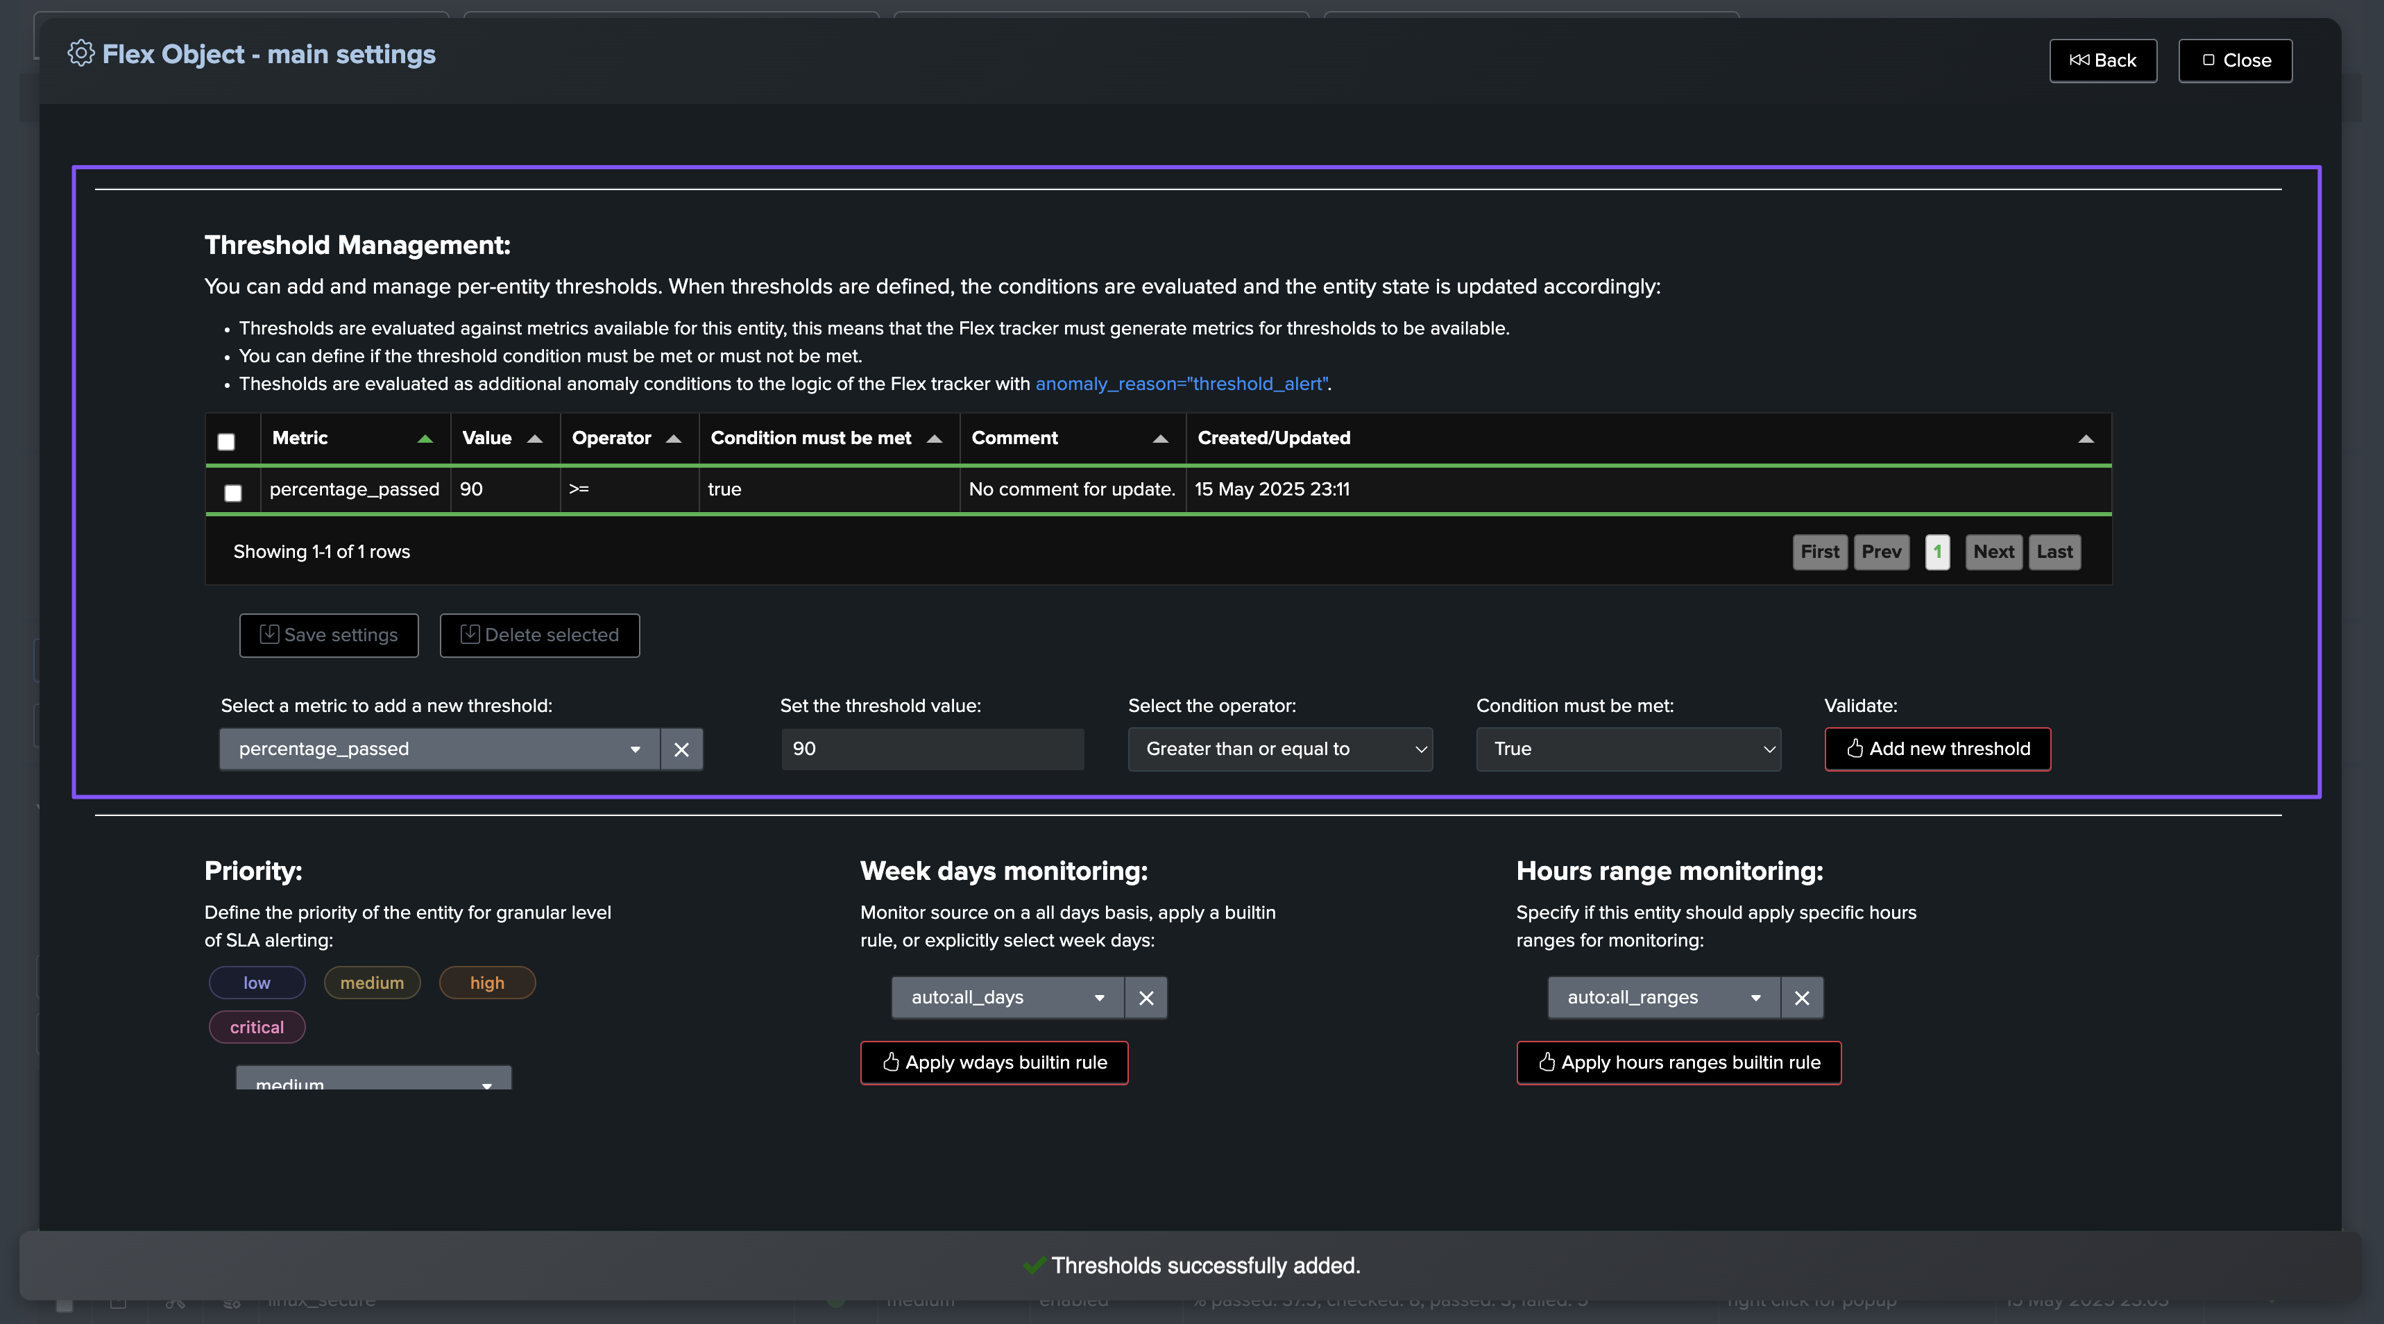Sort table by Metric column arrow
The width and height of the screenshot is (2384, 1324).
click(x=425, y=439)
